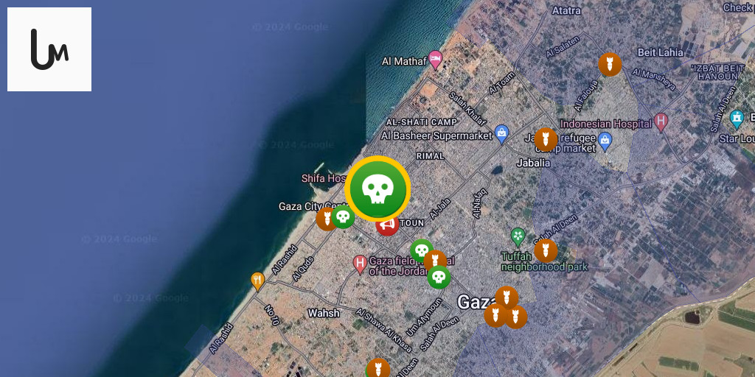Click the large highlighted green skull marker
This screenshot has width=755, height=377.
377,189
